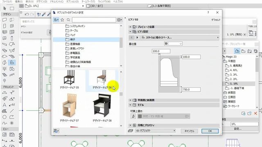Open the 編集 menu
262x147 pixels.
tap(18, 1)
